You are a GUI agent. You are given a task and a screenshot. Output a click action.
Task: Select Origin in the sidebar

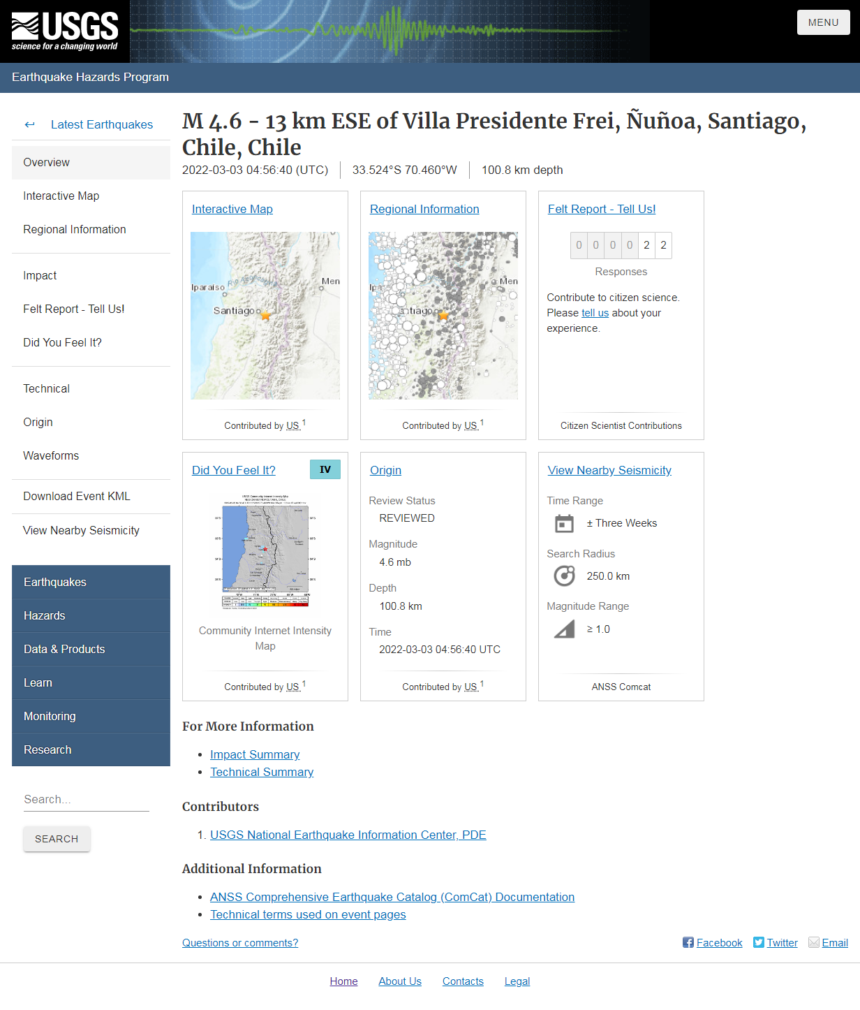[91, 422]
